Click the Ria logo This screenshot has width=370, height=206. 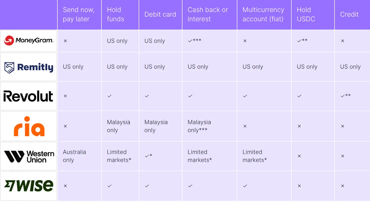click(29, 126)
